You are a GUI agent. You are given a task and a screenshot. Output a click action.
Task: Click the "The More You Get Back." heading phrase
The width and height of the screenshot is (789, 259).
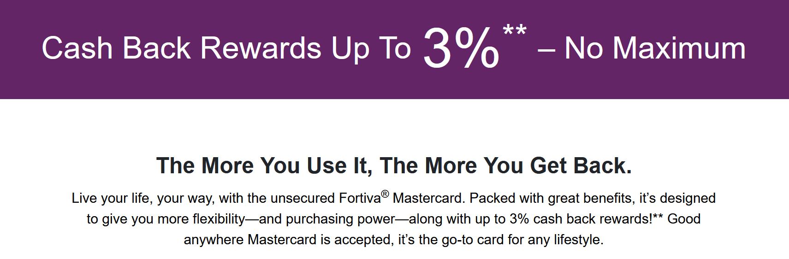coord(505,165)
